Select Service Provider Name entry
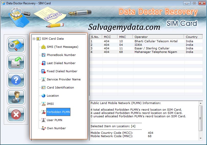The width and height of the screenshot is (207, 145). coord(64,79)
